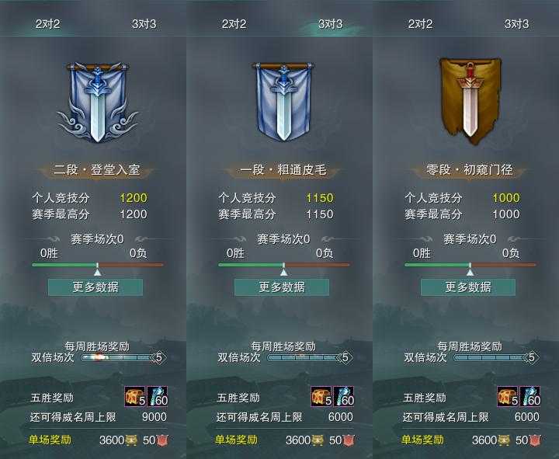
Task: Select the 2对2 tab in middle panel
Action: pyautogui.click(x=234, y=24)
